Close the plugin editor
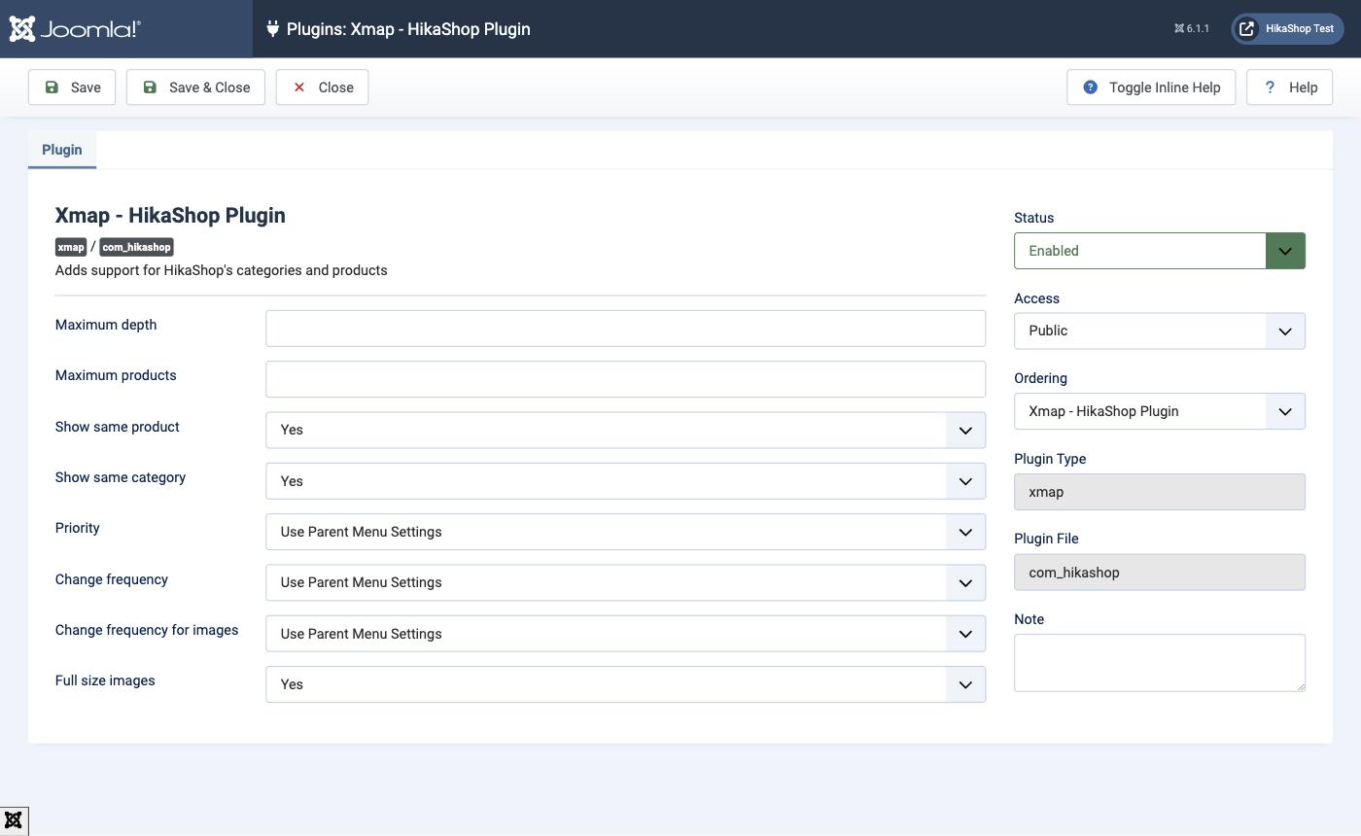The image size is (1361, 836). tap(322, 87)
